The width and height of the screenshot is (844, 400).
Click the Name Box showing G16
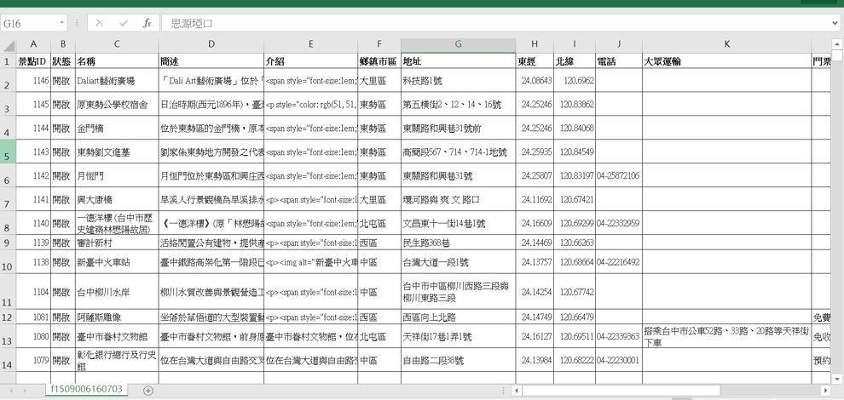[30, 23]
